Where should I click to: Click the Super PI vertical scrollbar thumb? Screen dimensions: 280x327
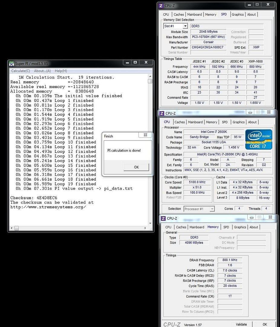point(150,81)
